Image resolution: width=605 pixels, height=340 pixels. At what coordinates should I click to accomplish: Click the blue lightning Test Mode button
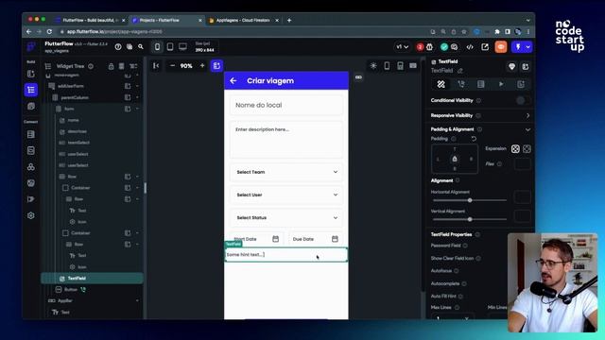(518, 47)
